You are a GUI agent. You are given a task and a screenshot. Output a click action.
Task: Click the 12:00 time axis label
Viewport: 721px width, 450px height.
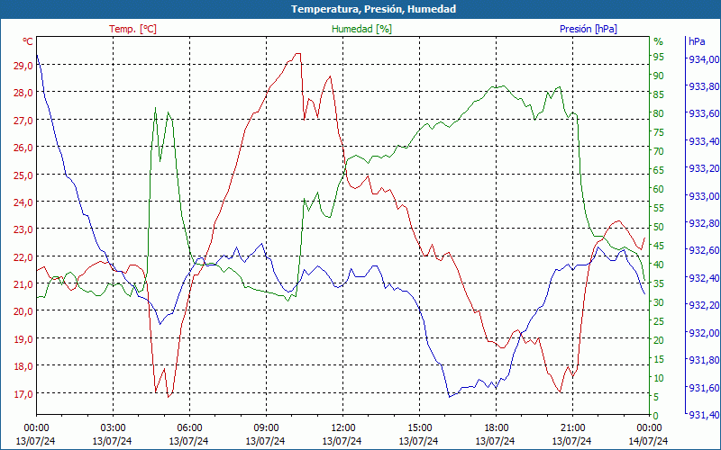pos(342,428)
